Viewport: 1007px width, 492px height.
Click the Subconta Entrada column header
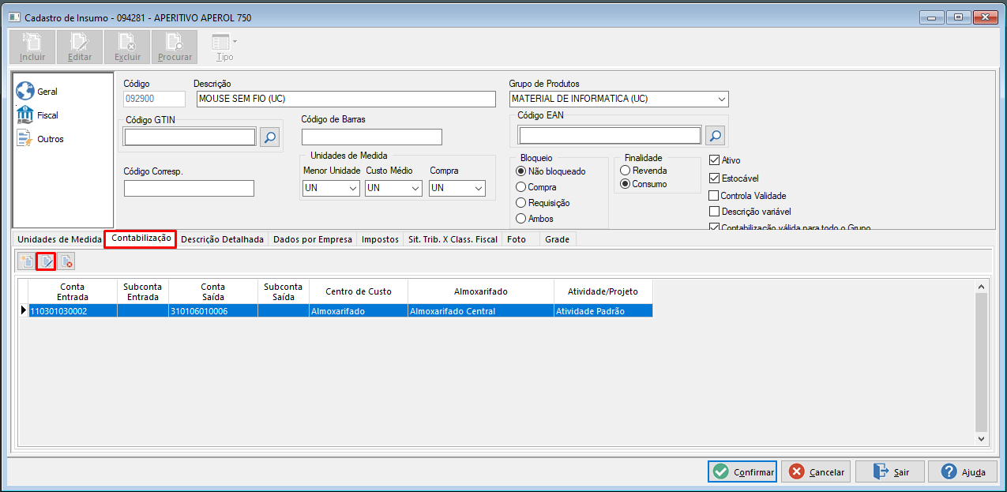(x=143, y=291)
